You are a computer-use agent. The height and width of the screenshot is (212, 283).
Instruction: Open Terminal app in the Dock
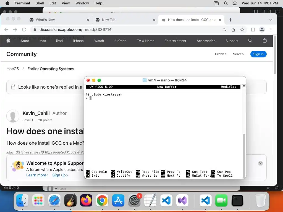click(x=237, y=200)
